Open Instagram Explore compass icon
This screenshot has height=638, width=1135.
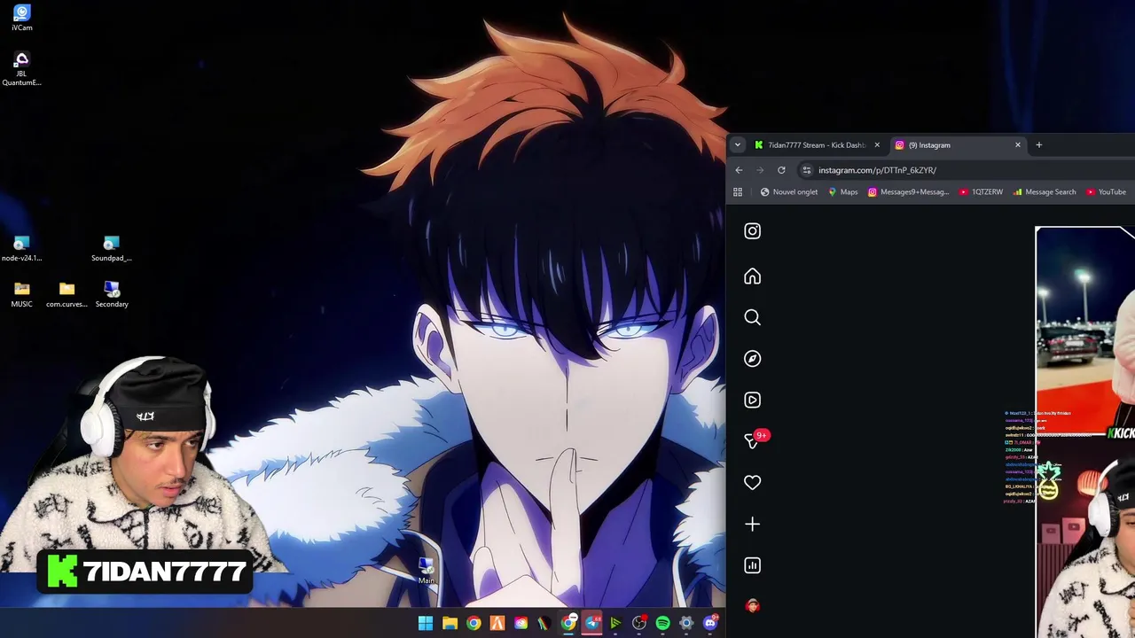(x=752, y=359)
